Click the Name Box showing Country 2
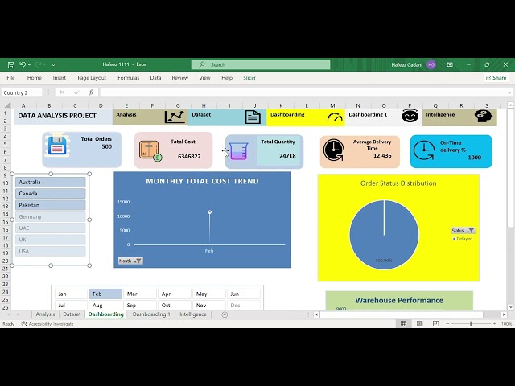The image size is (515, 386). point(19,93)
